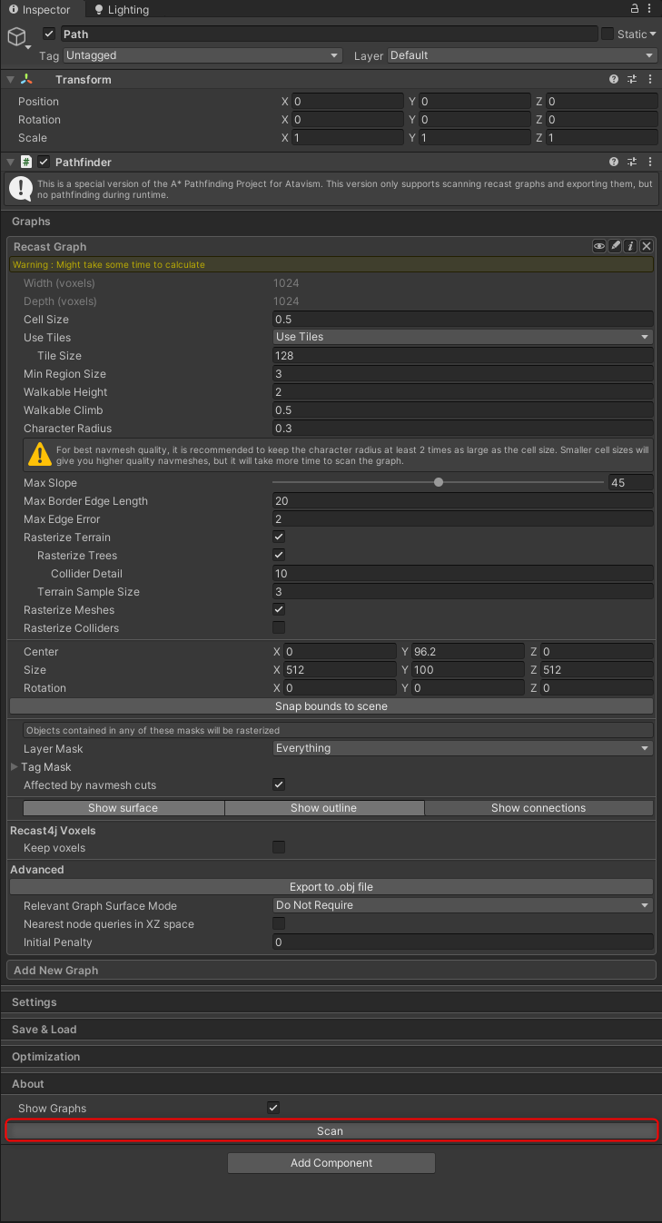Show Recast Graph info icon

(631, 246)
